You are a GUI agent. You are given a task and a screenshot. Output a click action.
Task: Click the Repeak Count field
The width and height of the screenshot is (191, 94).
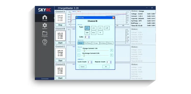pyautogui.click(x=108, y=62)
